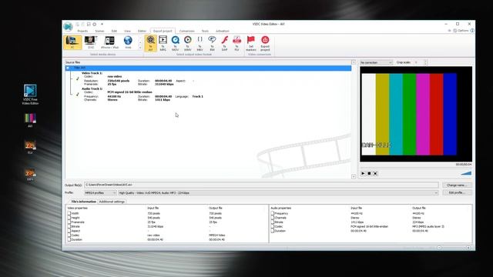Image resolution: width=493 pixels, height=277 pixels.
Task: Tick the Height video property checkbox
Action: click(x=69, y=218)
